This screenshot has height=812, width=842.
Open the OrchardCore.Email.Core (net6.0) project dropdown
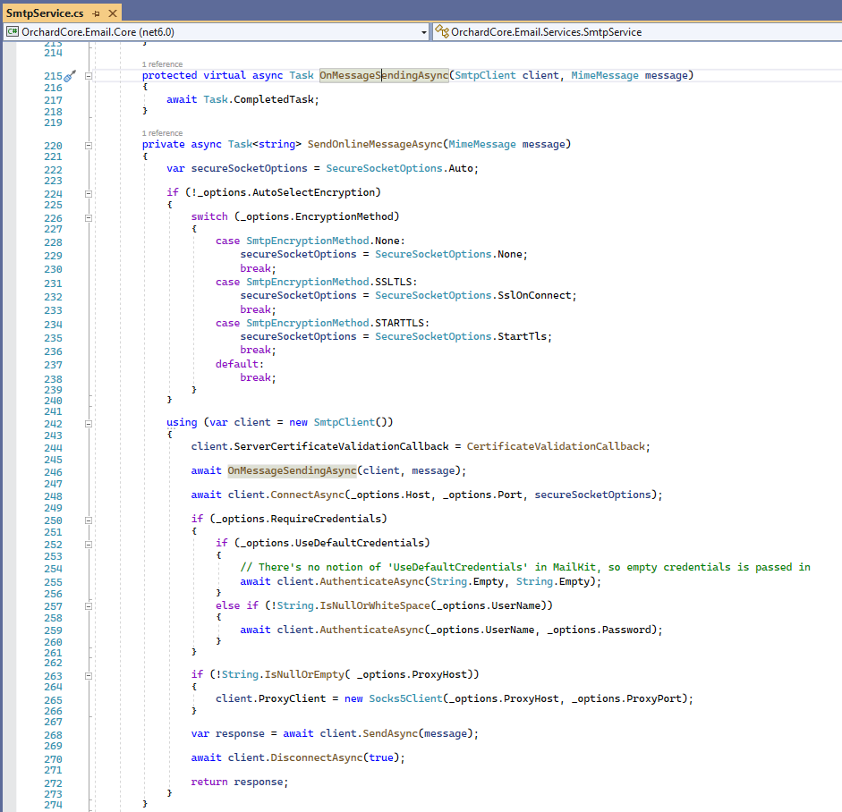click(217, 32)
